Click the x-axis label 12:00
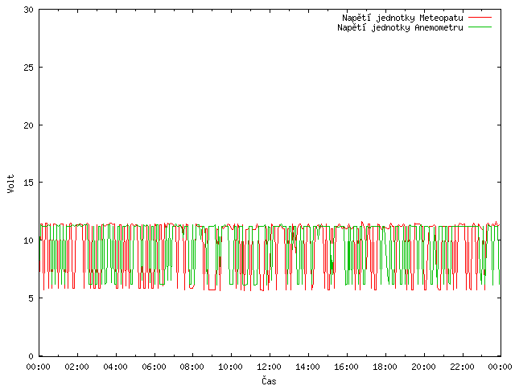The image size is (515, 386). tap(269, 367)
